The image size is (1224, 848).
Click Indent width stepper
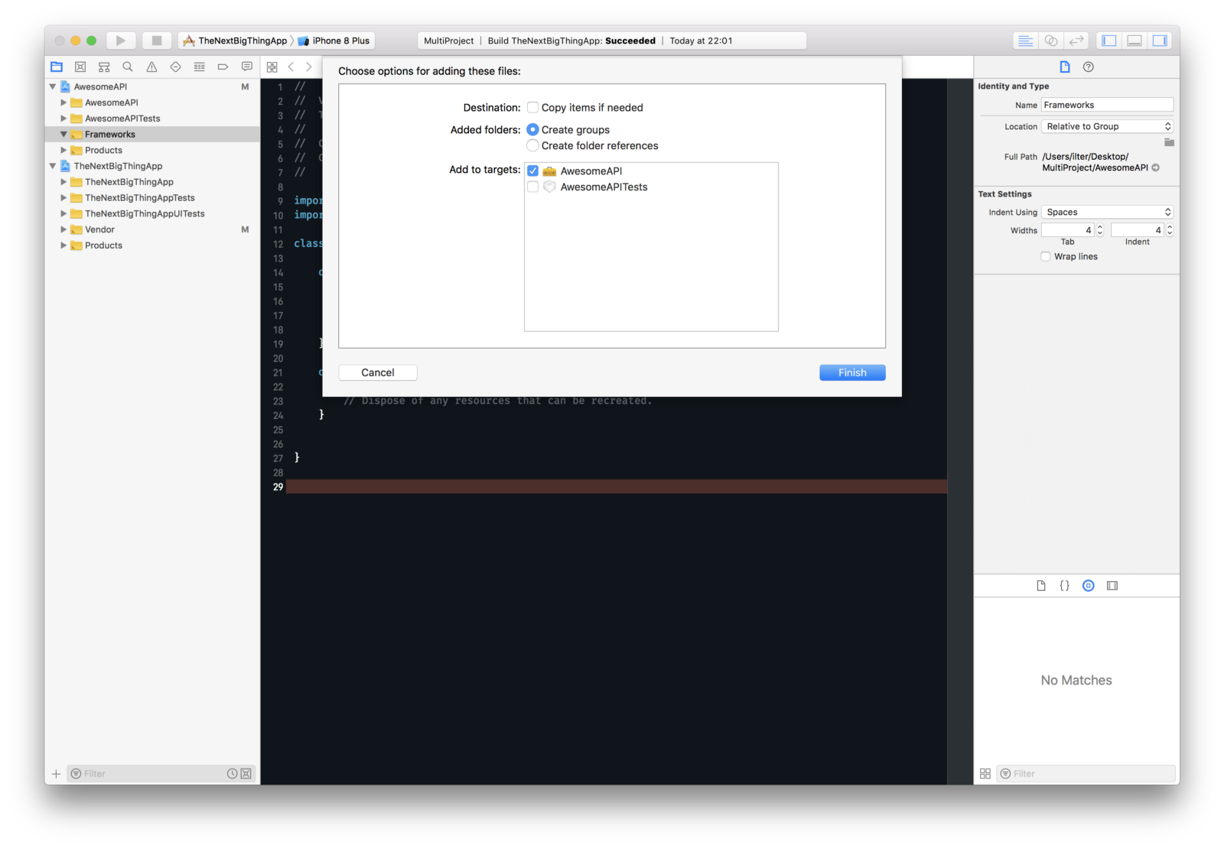click(x=1170, y=230)
